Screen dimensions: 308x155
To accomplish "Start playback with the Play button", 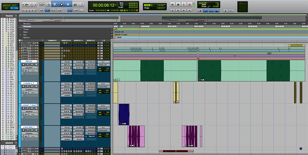I will 184,4.
